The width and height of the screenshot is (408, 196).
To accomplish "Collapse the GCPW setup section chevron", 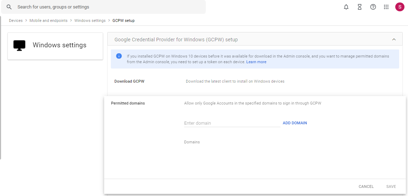I will tap(394, 40).
